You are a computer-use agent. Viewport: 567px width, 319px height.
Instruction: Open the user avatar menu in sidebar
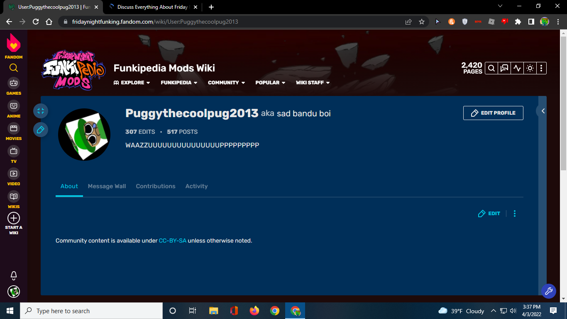point(14,292)
